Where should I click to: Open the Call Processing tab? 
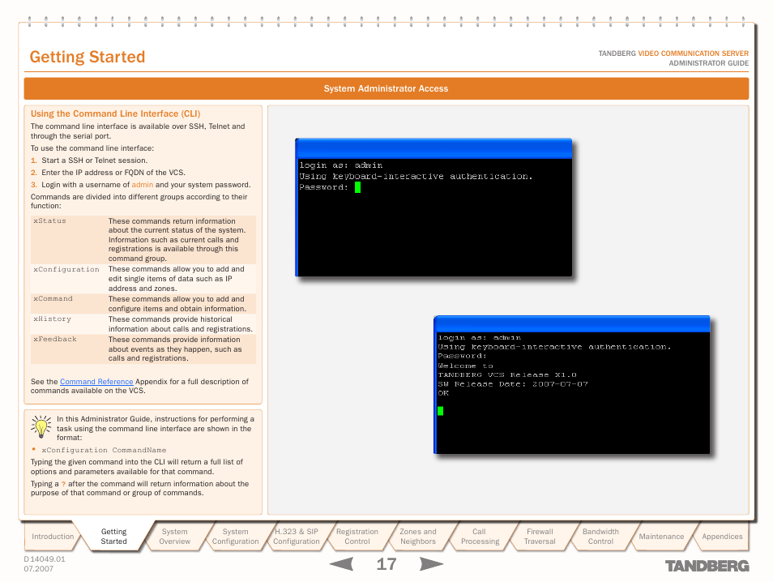click(479, 537)
